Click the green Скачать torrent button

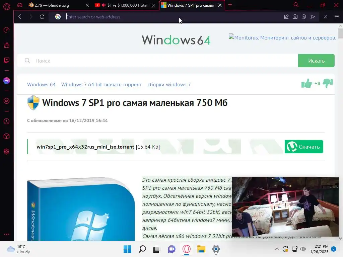pos(304,147)
